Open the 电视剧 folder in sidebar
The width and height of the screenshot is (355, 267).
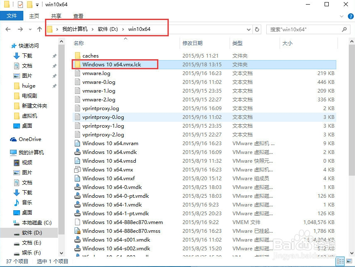click(x=30, y=96)
